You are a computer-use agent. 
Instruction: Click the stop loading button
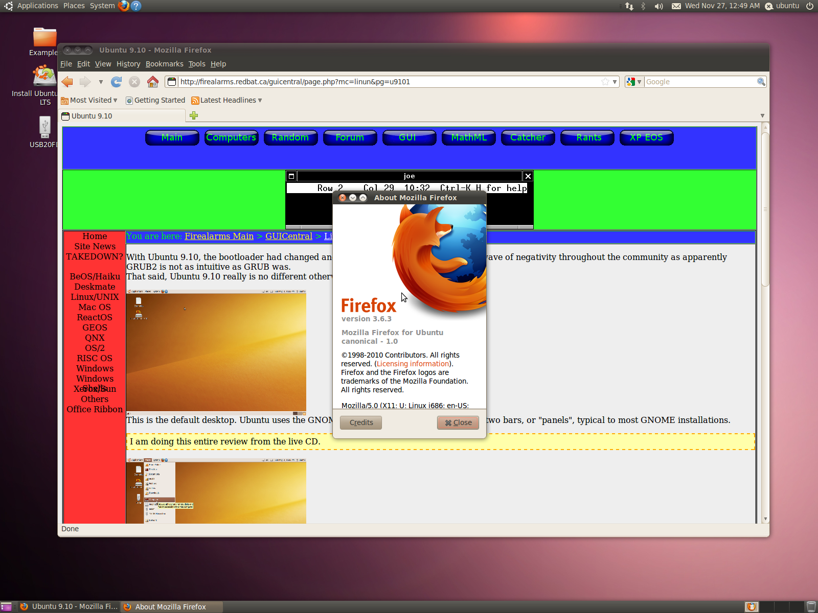pos(134,82)
